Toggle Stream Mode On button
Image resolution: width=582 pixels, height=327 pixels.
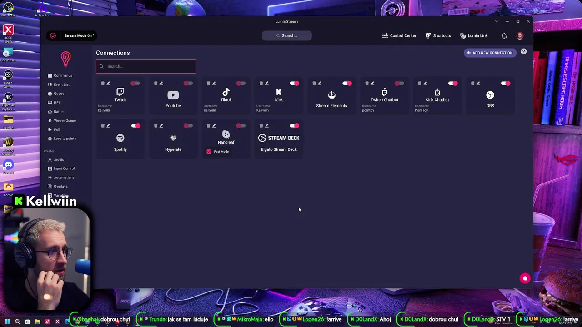pos(79,35)
